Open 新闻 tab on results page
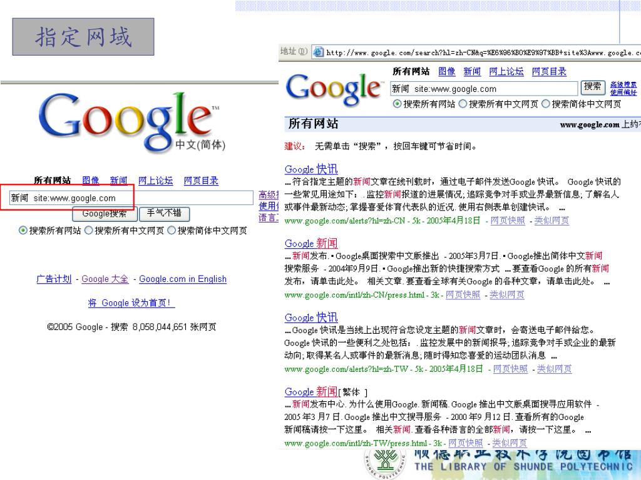641x480 pixels. tap(472, 71)
